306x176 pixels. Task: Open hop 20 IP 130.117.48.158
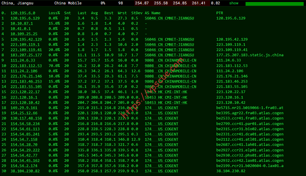[26, 118]
